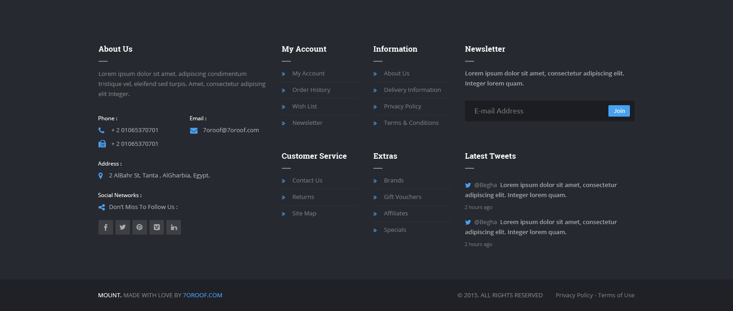Open the Twitter social network icon

pyautogui.click(x=122, y=227)
